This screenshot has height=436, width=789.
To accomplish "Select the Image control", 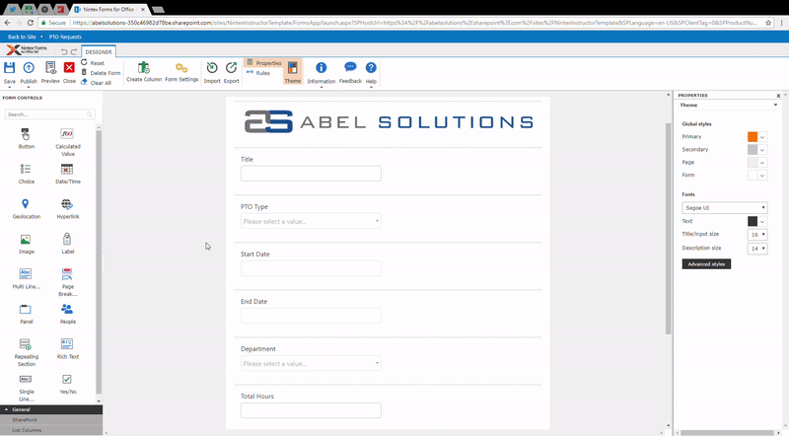I will coord(27,244).
